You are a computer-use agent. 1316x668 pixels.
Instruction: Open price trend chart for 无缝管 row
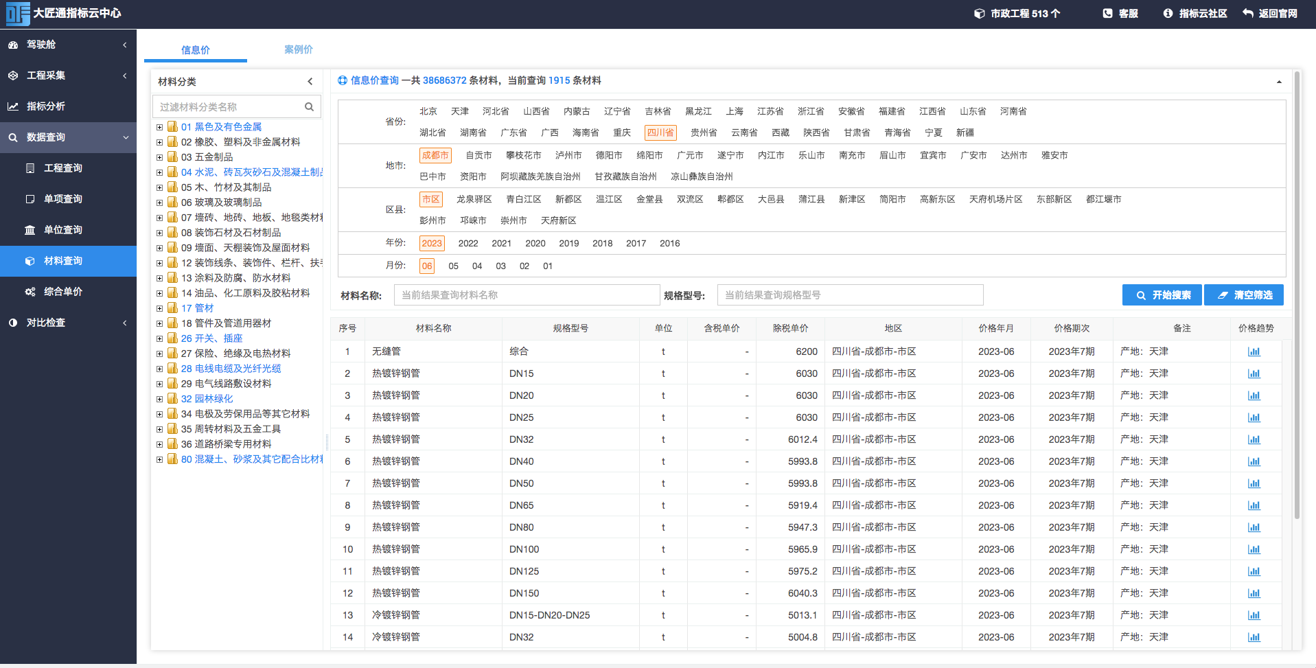(1254, 352)
